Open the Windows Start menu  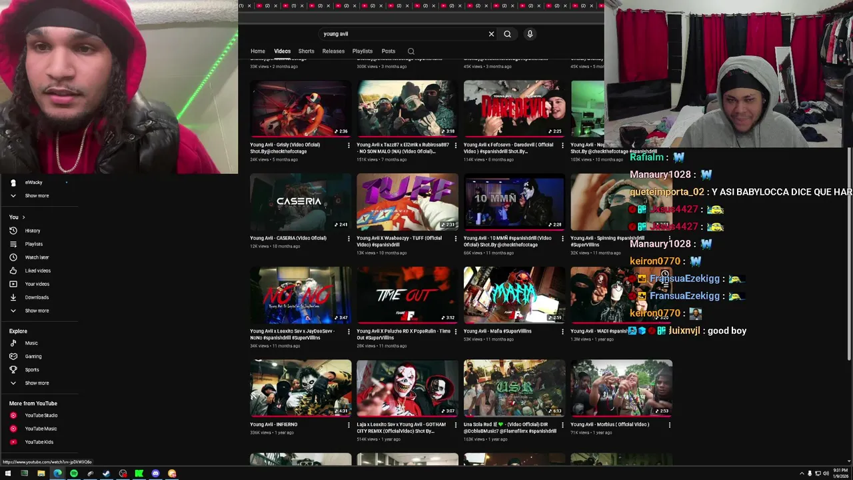click(x=7, y=473)
